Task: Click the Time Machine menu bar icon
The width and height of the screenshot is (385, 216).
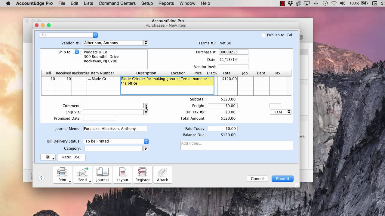Action: (325, 3)
